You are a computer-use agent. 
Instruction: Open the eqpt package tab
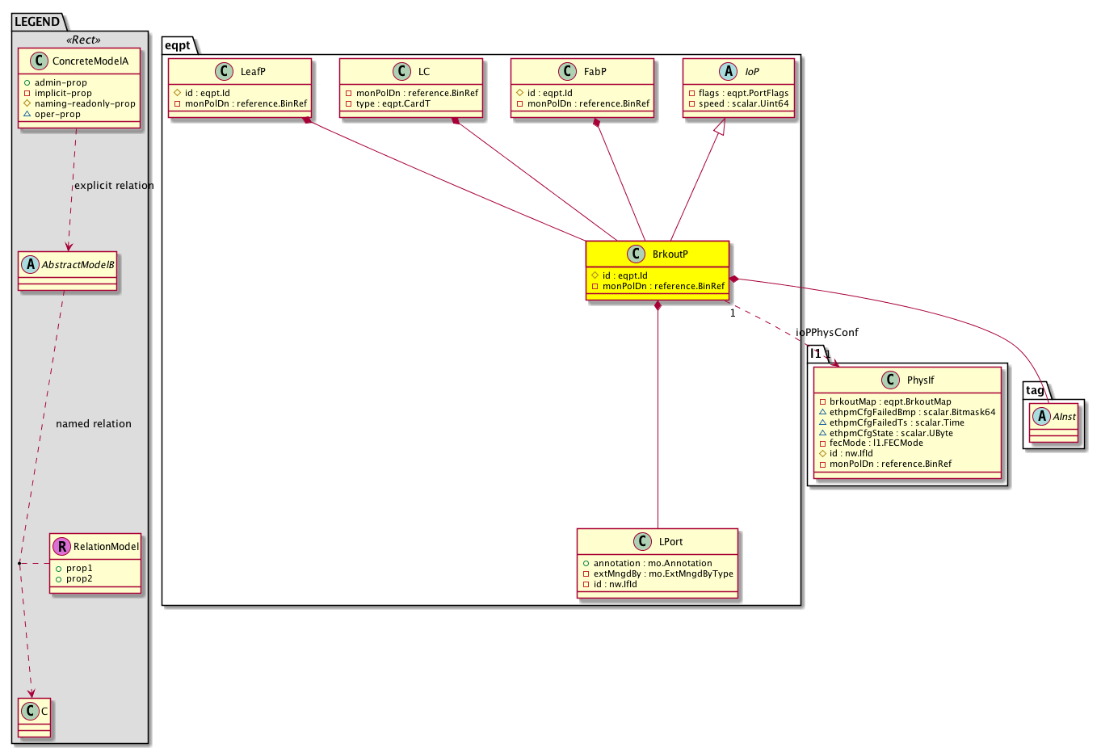tap(178, 46)
